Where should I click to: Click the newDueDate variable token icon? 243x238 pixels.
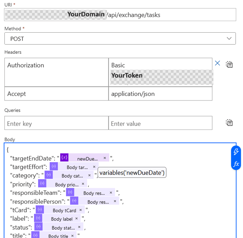(65, 158)
